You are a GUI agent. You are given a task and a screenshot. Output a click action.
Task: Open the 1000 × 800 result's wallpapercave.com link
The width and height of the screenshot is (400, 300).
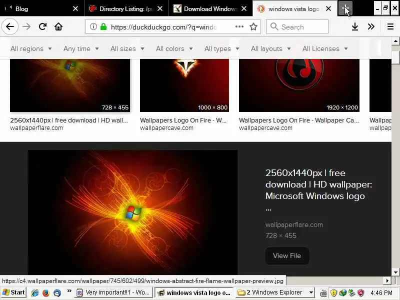point(166,128)
